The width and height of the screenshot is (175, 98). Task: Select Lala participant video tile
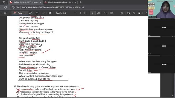161,27
